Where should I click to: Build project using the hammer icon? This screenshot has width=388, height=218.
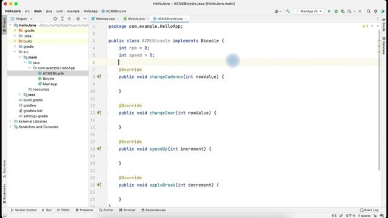click(287, 11)
